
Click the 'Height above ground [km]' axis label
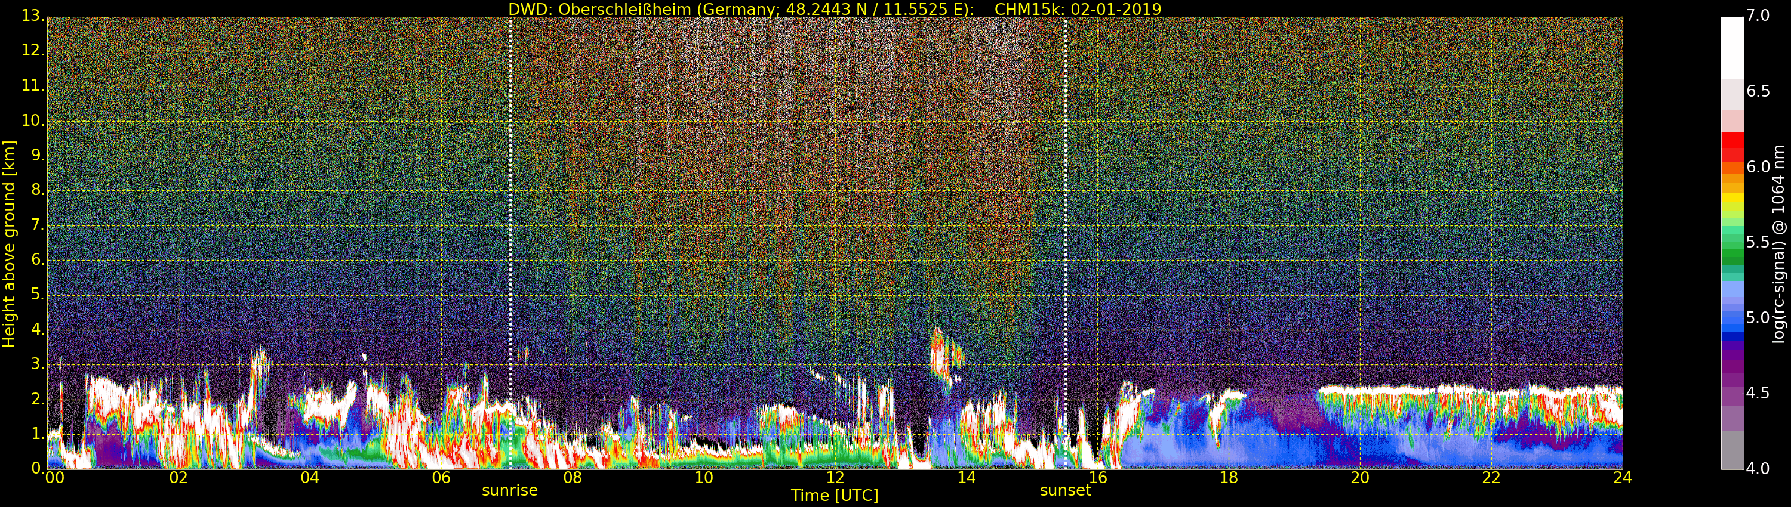(x=9, y=244)
